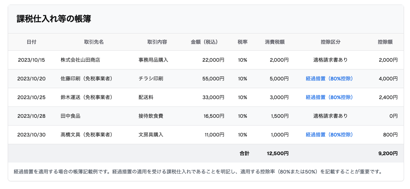Click the 課税仕入れ等の帳簿 heading
This screenshot has width=410, height=189.
54,19
